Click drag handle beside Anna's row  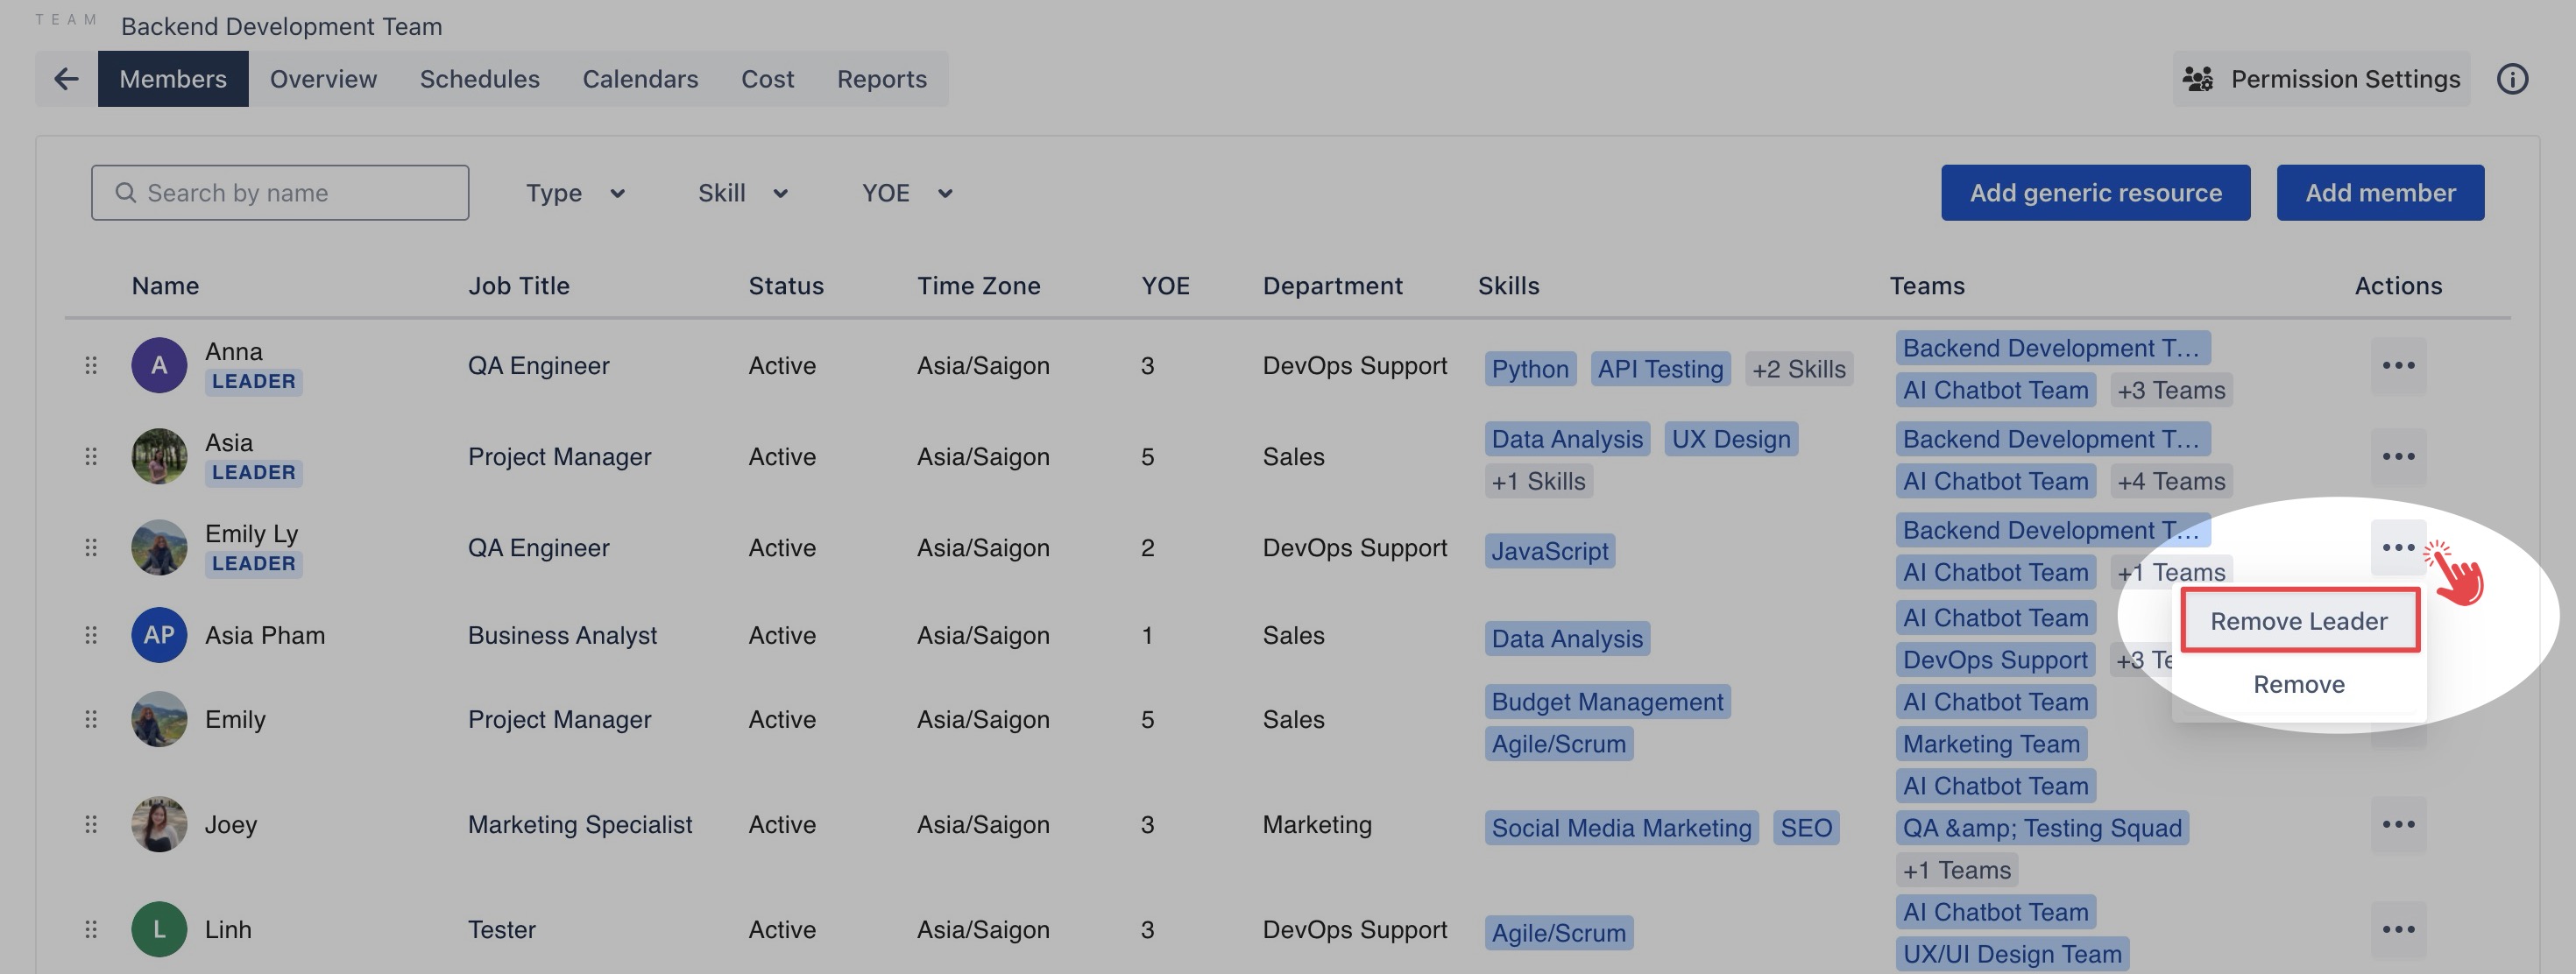tap(91, 366)
